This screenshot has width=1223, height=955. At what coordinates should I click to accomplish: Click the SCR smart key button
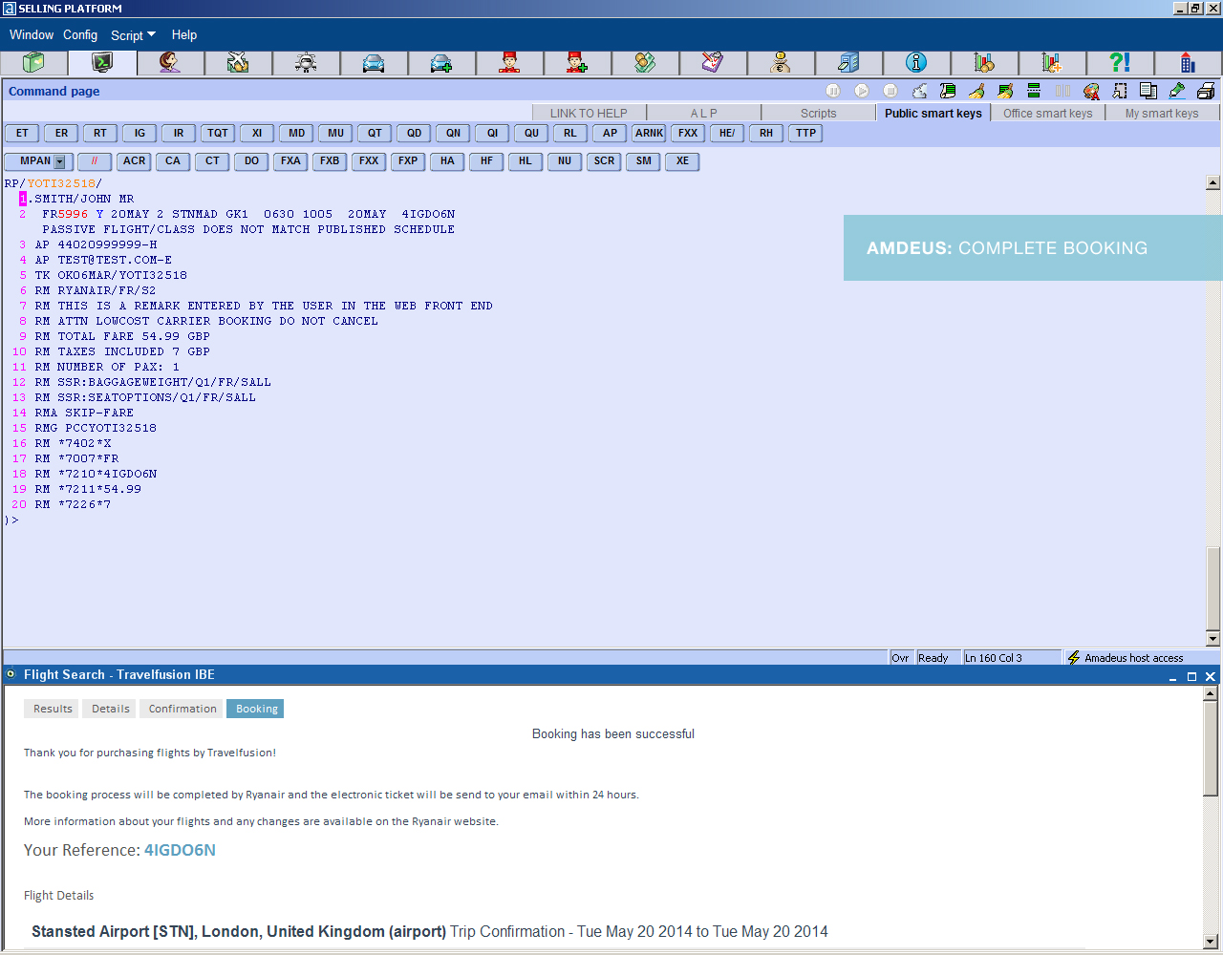click(x=604, y=161)
